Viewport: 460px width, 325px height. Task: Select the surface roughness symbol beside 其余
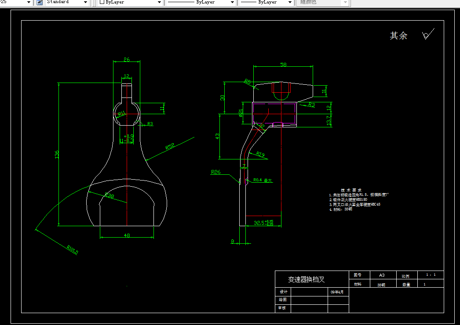coord(428,34)
